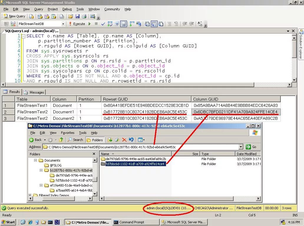Click the Cancel Executing Query stop icon
The image size is (304, 226).
pyautogui.click(x=96, y=24)
